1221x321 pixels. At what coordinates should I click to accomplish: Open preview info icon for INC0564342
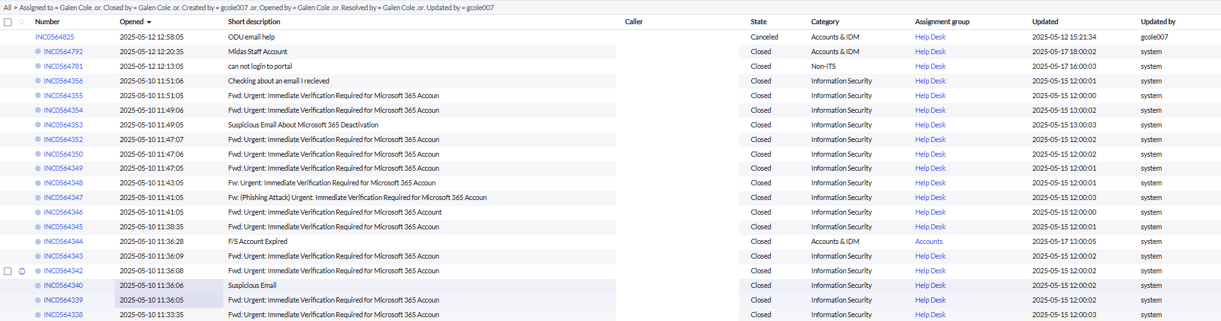click(x=22, y=271)
